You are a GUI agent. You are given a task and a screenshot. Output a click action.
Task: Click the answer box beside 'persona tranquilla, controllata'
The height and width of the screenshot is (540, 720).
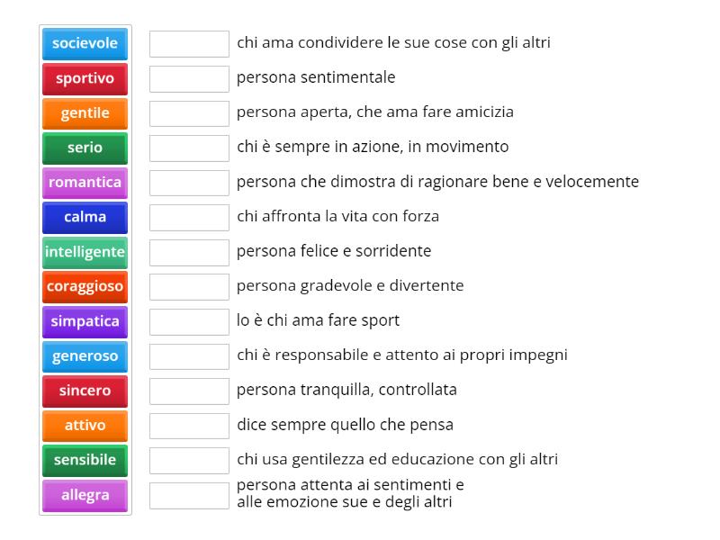[189, 391]
